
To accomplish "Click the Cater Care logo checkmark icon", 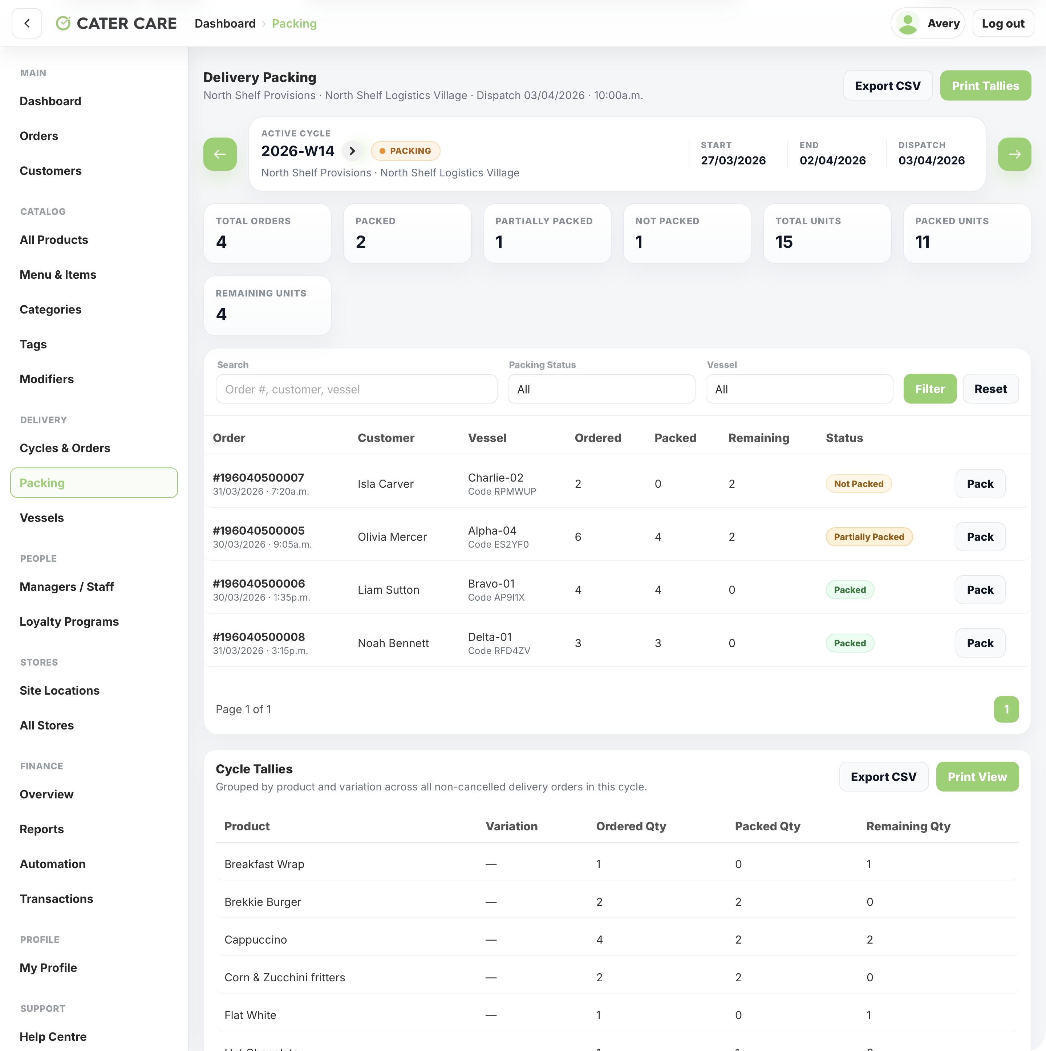I will [63, 23].
